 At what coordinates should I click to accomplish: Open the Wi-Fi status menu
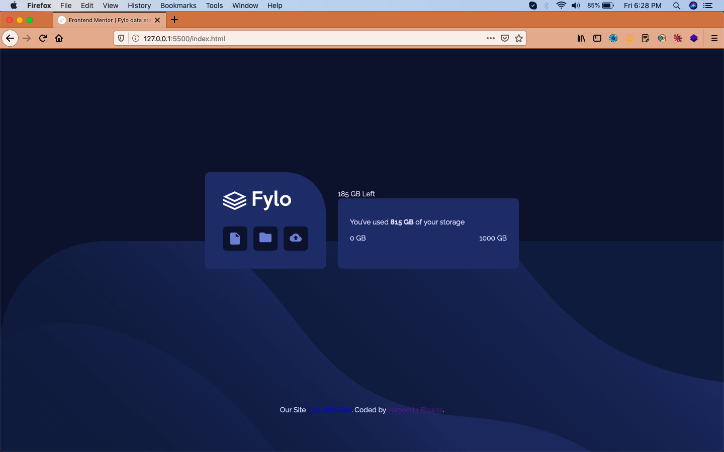tap(561, 6)
